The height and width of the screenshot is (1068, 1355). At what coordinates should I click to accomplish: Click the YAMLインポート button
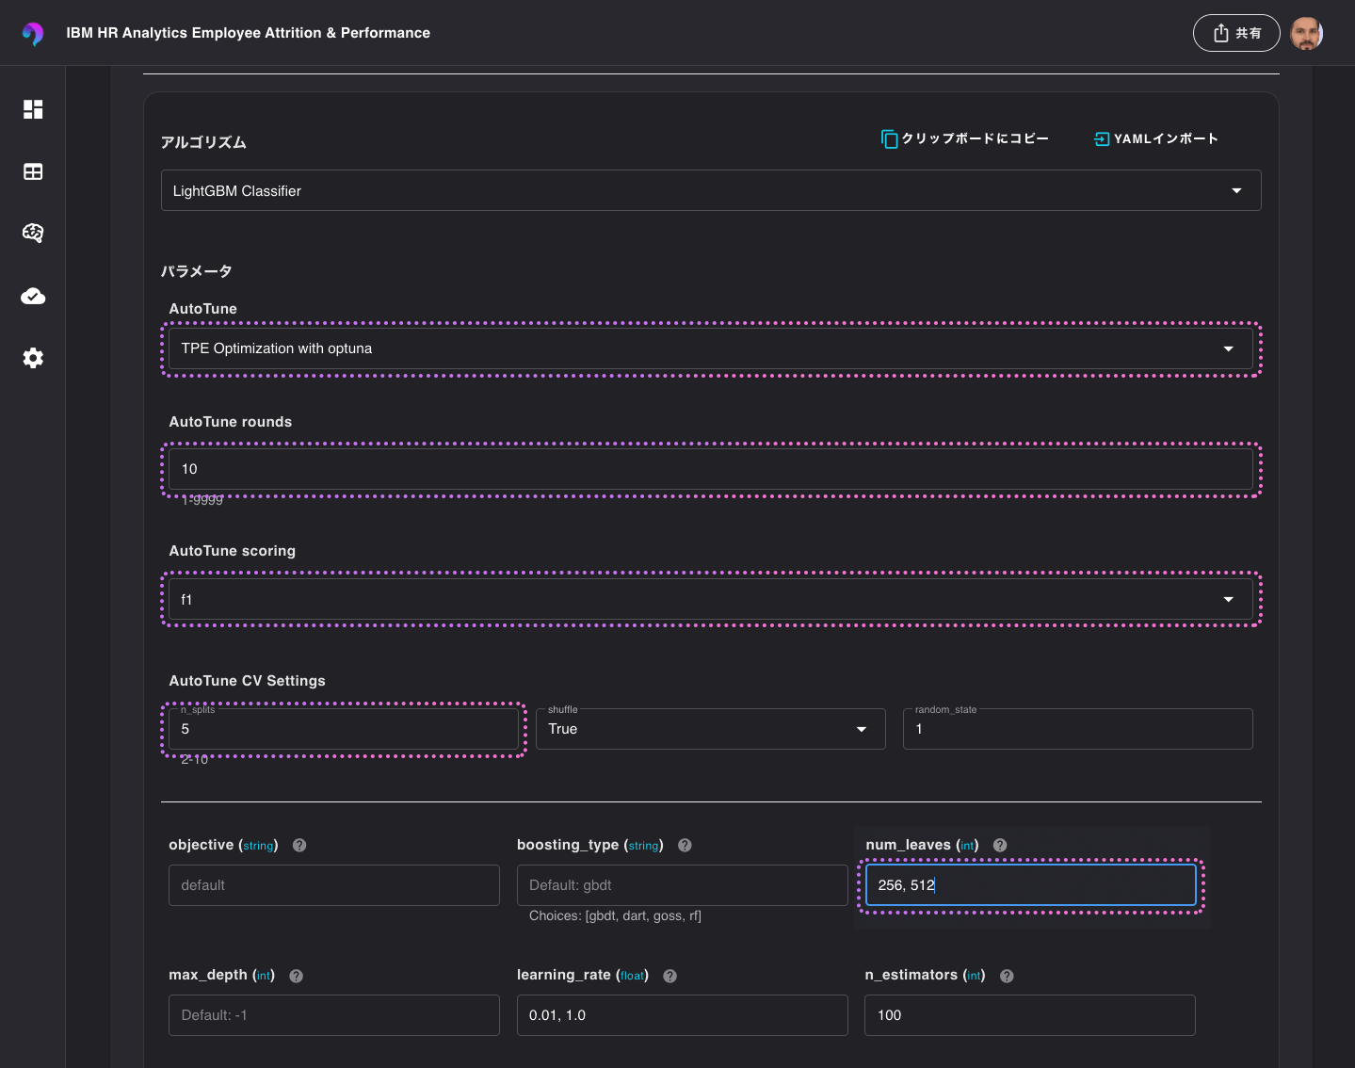pos(1156,139)
